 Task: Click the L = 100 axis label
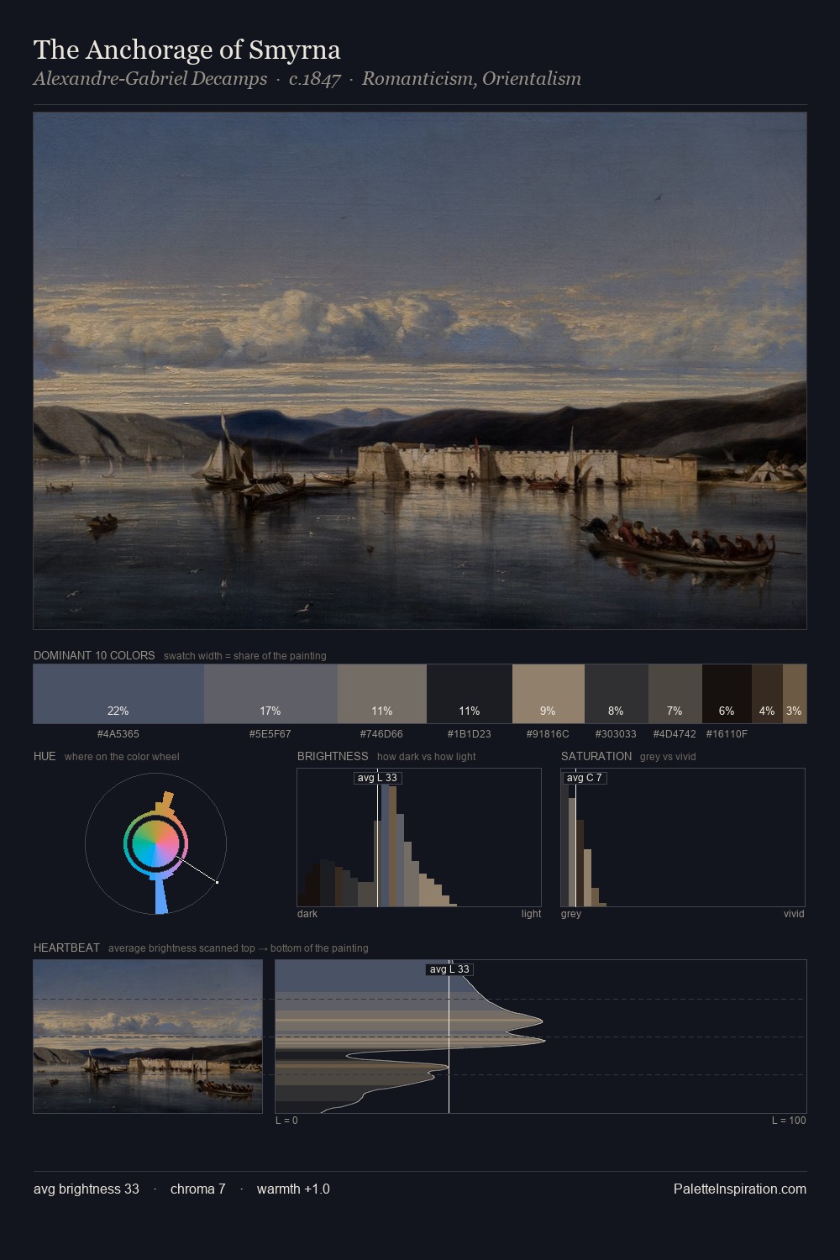pyautogui.click(x=789, y=1121)
